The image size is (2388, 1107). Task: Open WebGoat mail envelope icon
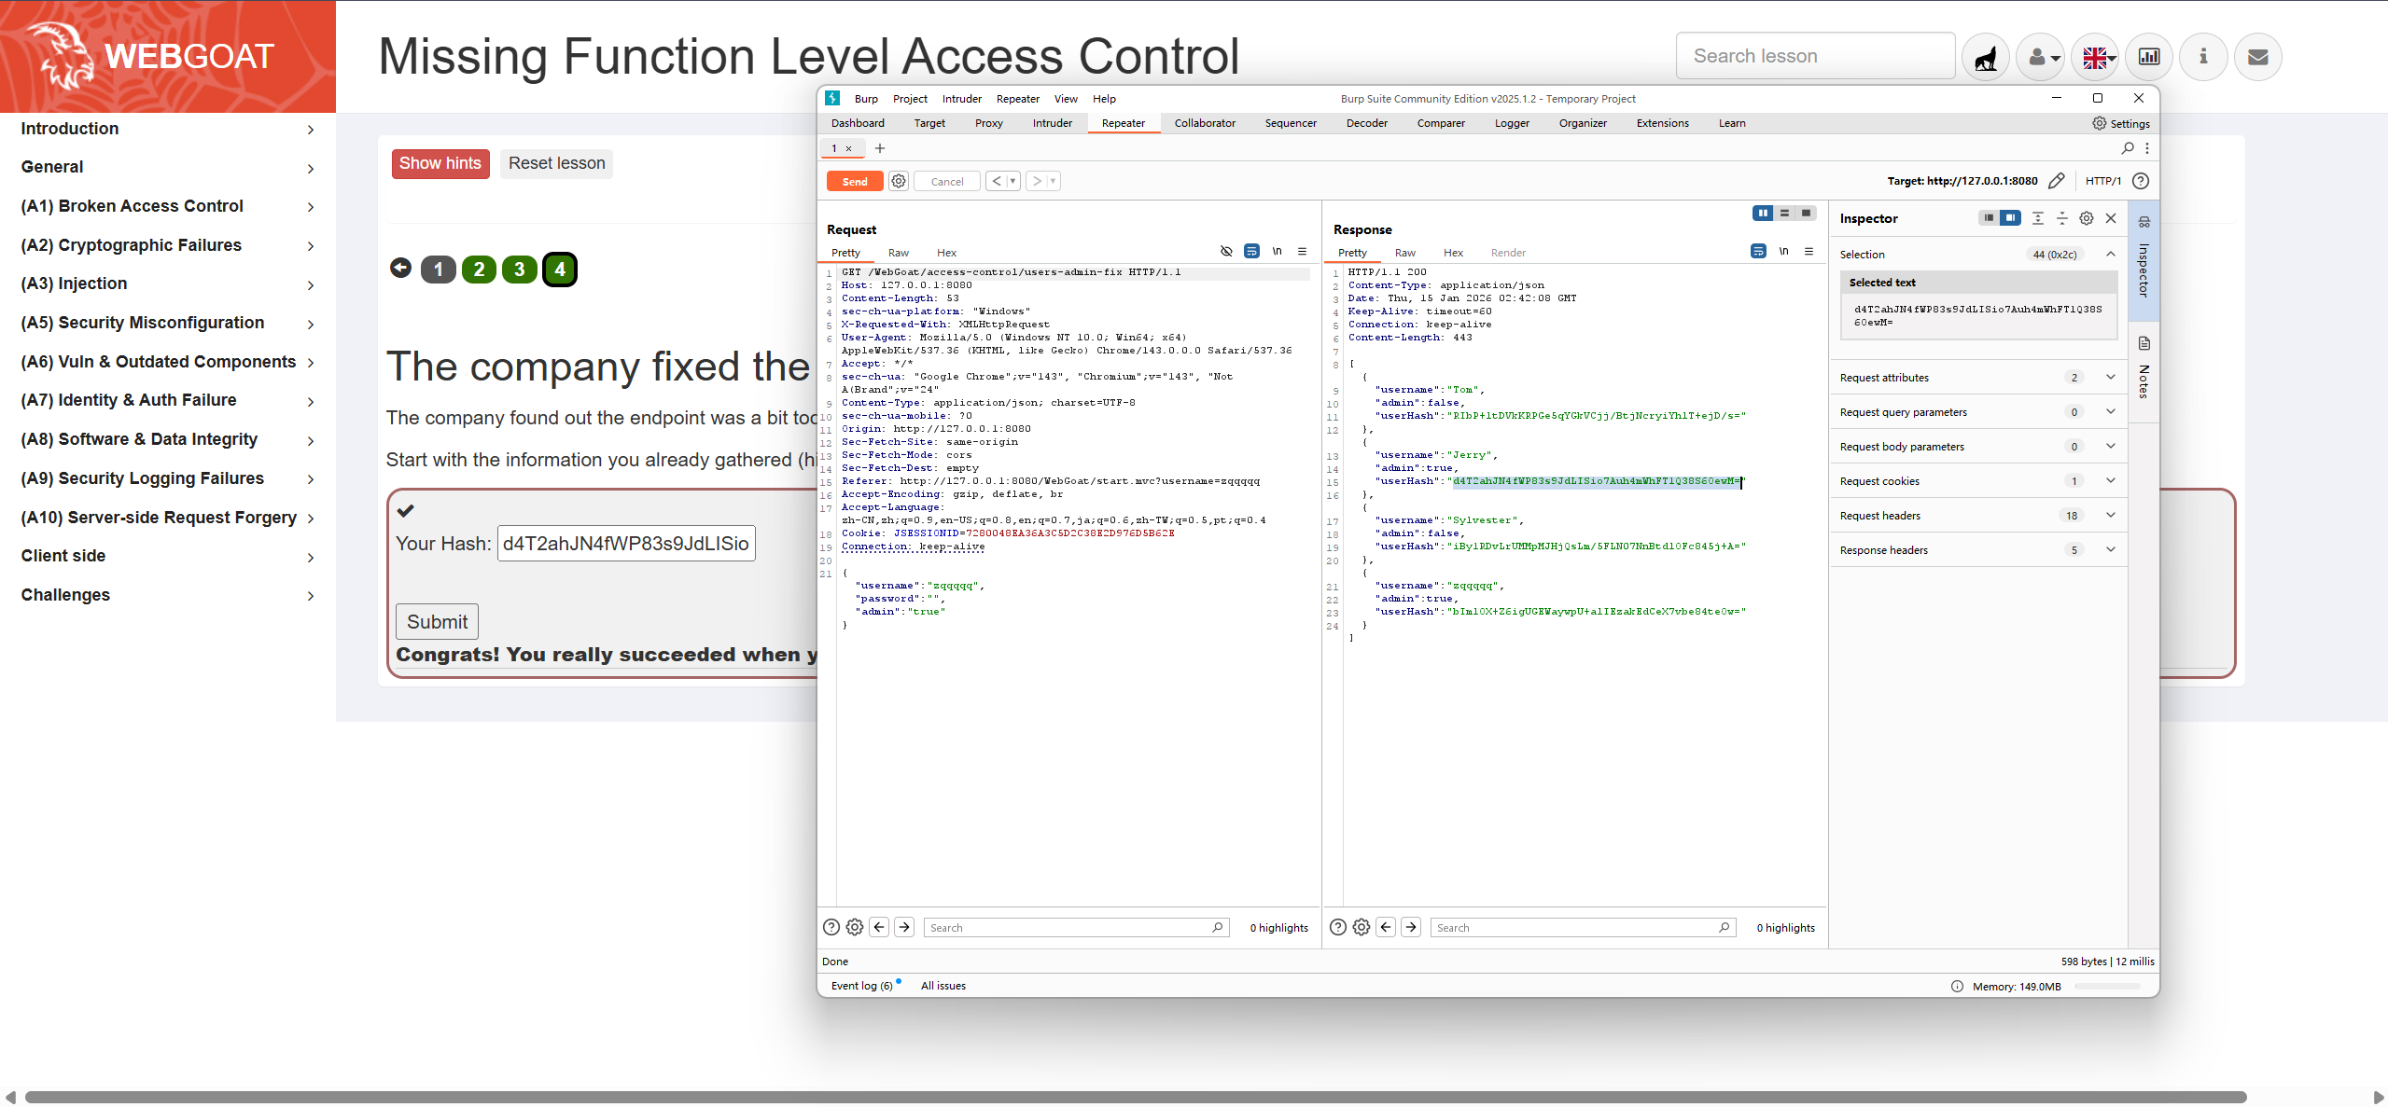2257,57
